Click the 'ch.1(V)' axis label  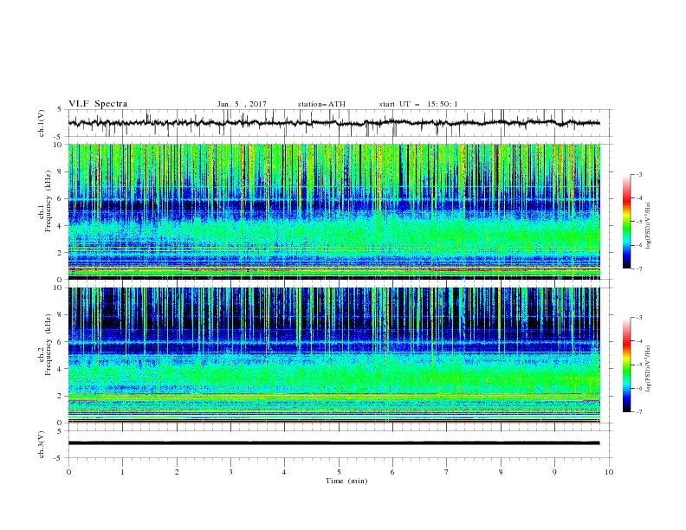click(x=42, y=123)
